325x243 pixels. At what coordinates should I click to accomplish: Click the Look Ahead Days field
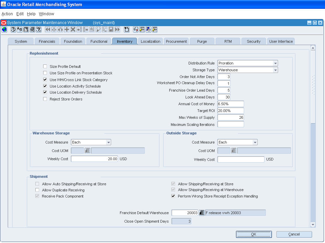pyautogui.click(x=224, y=97)
